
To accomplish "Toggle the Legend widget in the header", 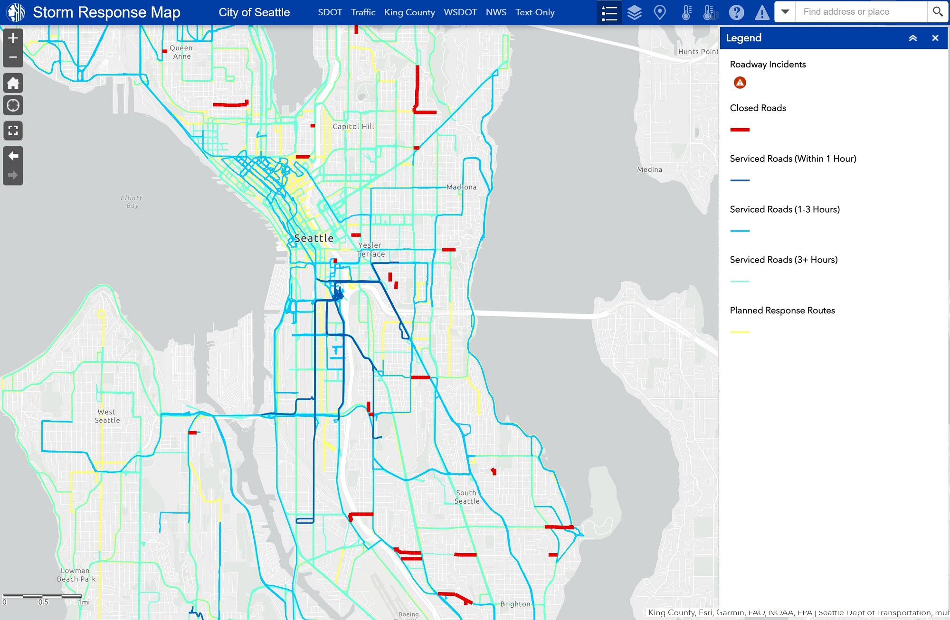I will coord(609,12).
